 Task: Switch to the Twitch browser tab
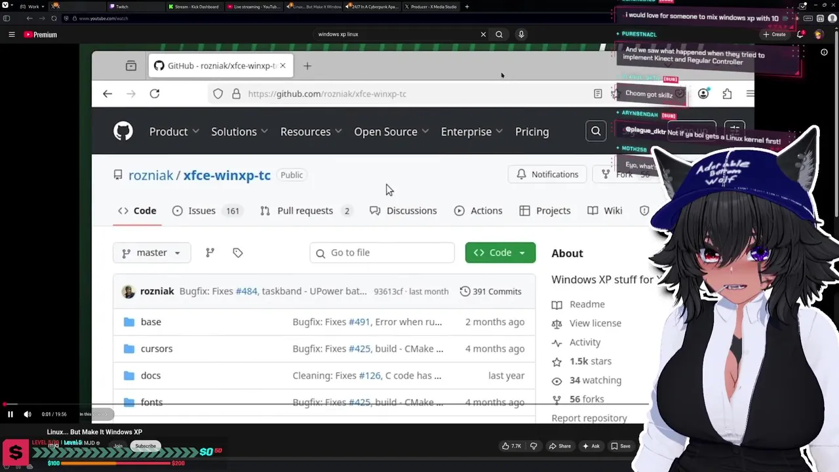tap(136, 7)
